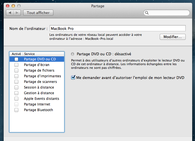Click the forward navigation arrow

pyautogui.click(x=17, y=13)
